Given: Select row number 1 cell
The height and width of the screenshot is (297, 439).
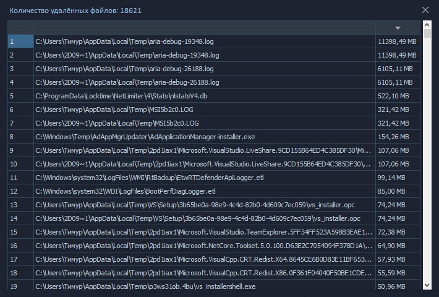Looking at the screenshot, I should tap(20, 41).
